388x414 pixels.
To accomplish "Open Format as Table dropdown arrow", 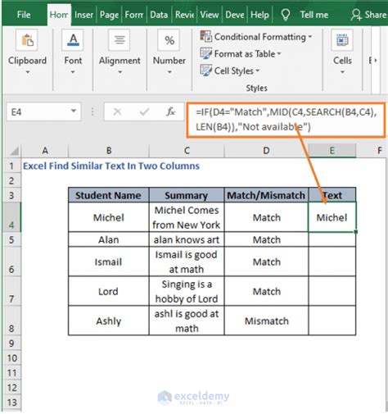I will point(279,53).
